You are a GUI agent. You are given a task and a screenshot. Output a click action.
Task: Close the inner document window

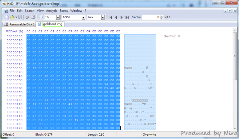tap(235, 11)
